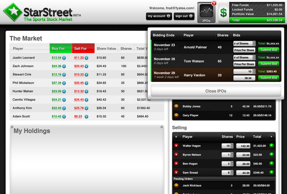Submit Byron Nelson sell order green arrow
This screenshot has width=287, height=194.
(x=271, y=154)
